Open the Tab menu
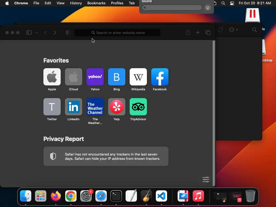The width and height of the screenshot is (276, 207). click(132, 3)
